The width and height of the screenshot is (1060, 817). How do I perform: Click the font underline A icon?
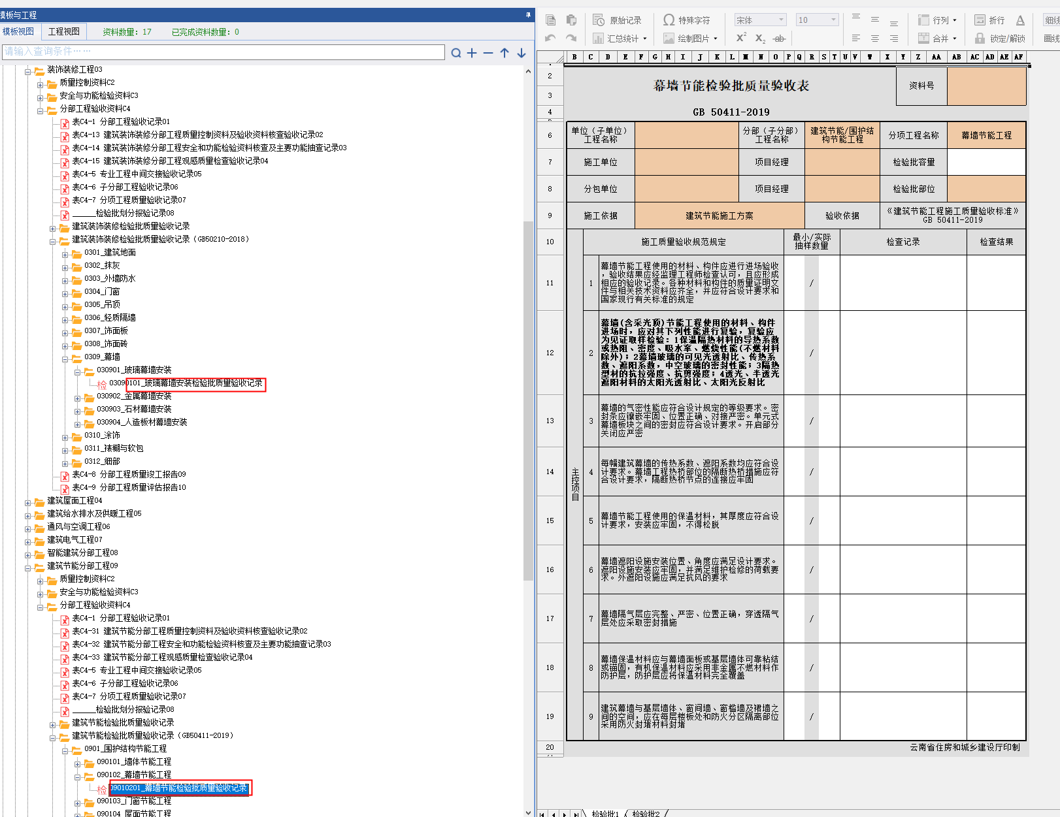(1020, 20)
